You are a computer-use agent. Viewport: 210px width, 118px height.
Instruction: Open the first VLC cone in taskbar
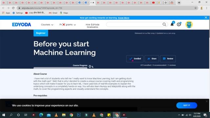56,115
